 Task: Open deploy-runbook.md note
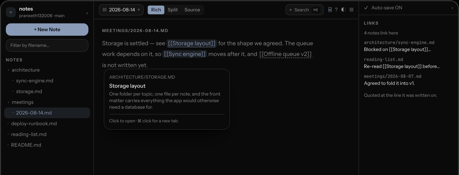(x=34, y=124)
